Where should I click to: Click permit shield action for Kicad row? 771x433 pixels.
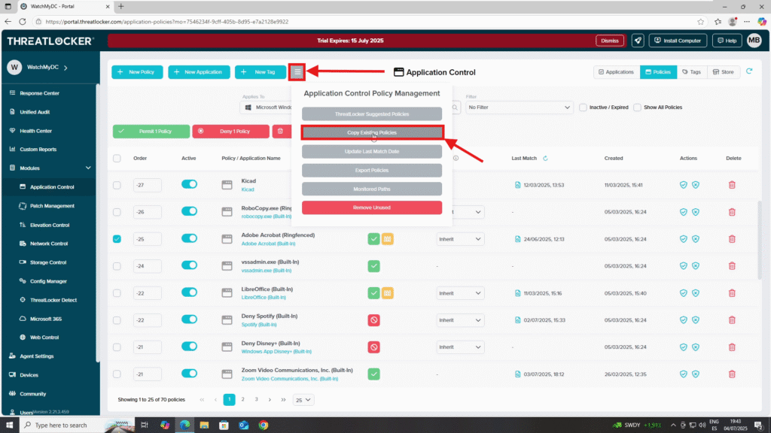[683, 185]
